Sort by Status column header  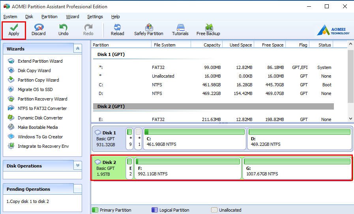point(321,45)
